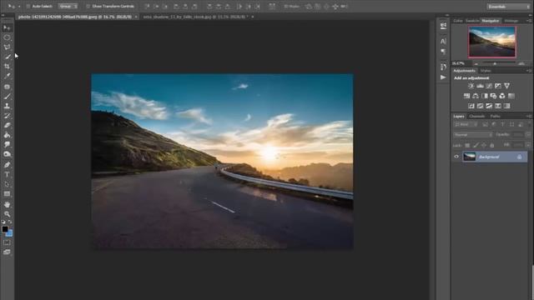Select the Path Selection tool

click(x=7, y=184)
